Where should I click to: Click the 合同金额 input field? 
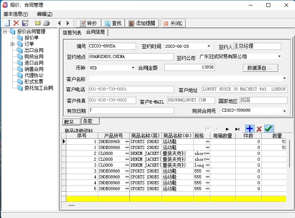189,67
